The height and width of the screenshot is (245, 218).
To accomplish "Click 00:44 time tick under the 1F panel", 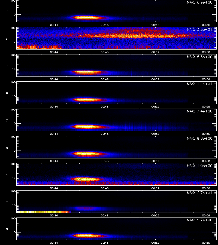I will pos(54,25).
